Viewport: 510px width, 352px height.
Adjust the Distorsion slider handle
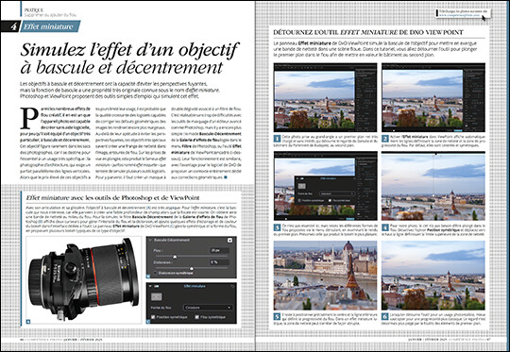pos(192,268)
